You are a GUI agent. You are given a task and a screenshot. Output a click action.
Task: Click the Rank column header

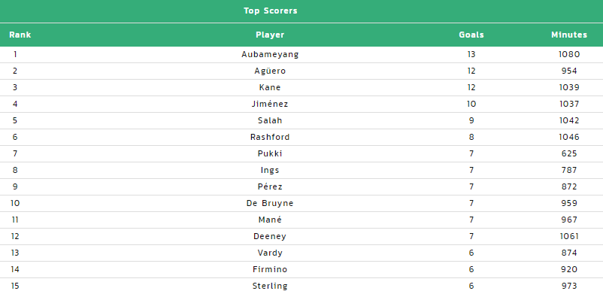coord(20,35)
